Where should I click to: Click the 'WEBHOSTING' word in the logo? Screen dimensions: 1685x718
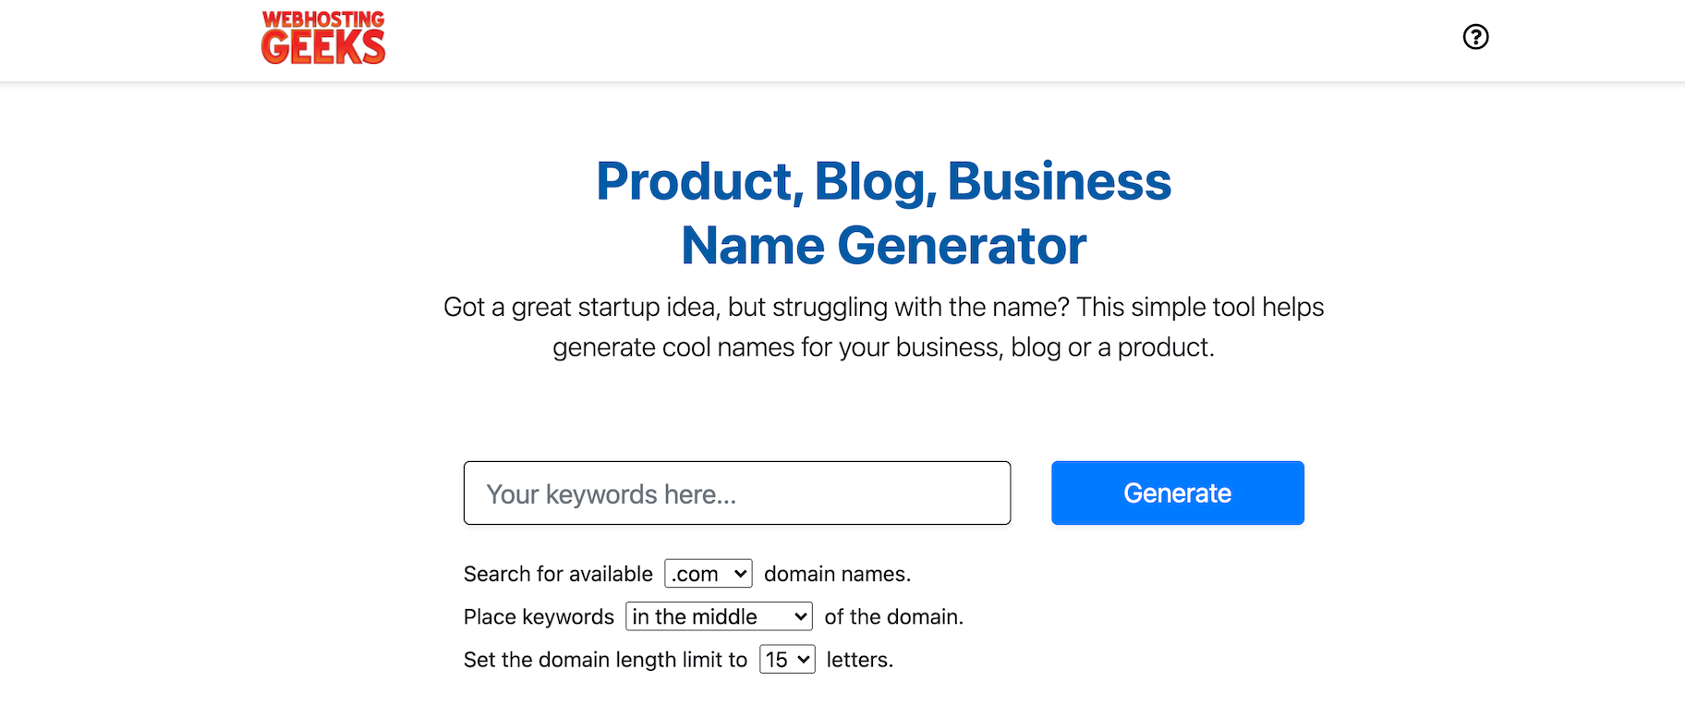323,18
